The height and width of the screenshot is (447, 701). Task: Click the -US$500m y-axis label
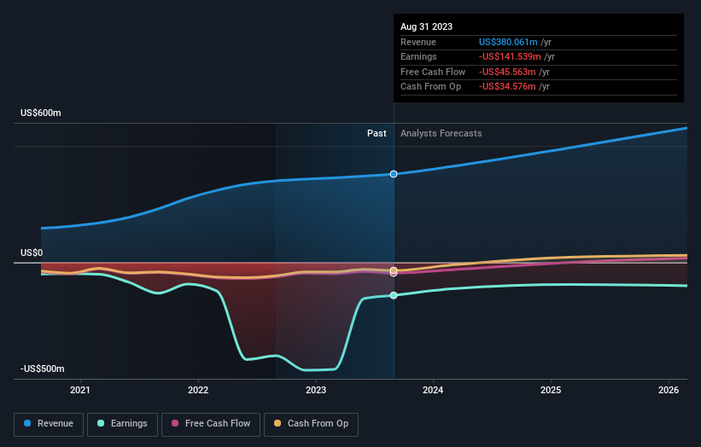[43, 369]
